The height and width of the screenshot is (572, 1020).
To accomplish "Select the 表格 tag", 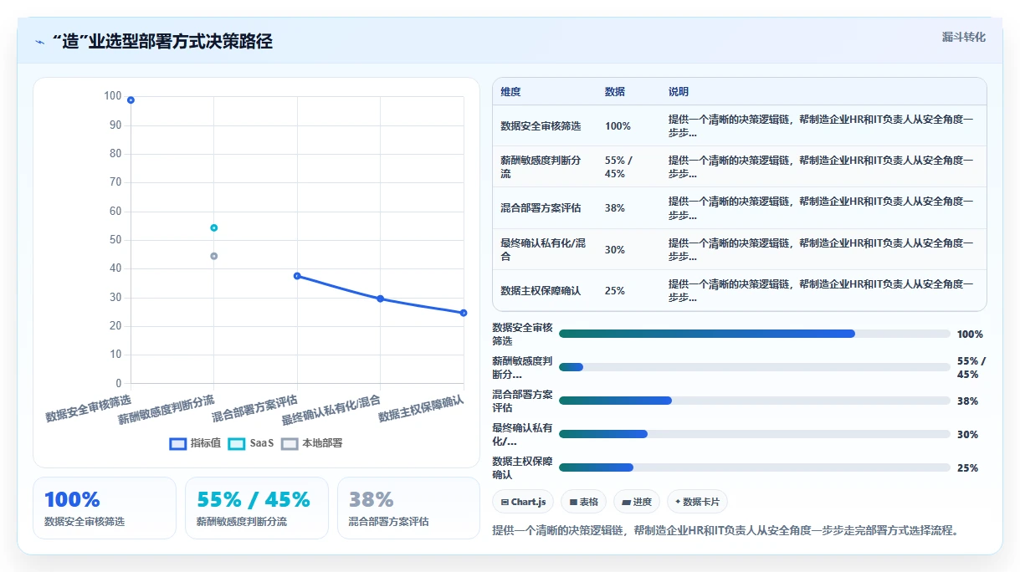I will 584,502.
